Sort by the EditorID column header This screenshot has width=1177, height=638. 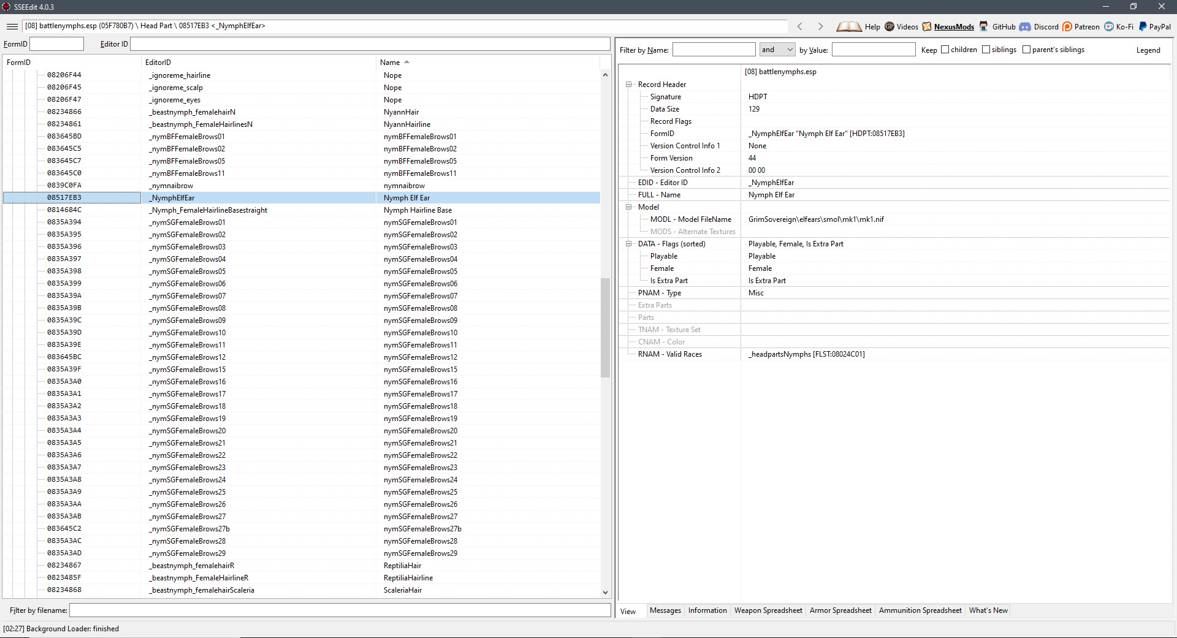click(x=259, y=62)
